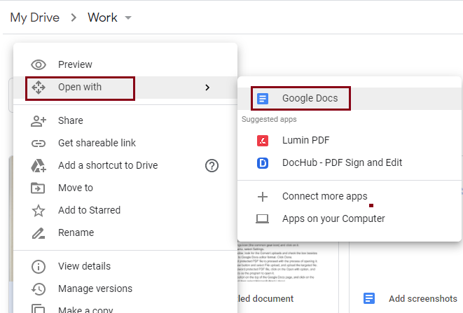The image size is (463, 313).
Task: Click the Share person-plus icon
Action: (39, 120)
